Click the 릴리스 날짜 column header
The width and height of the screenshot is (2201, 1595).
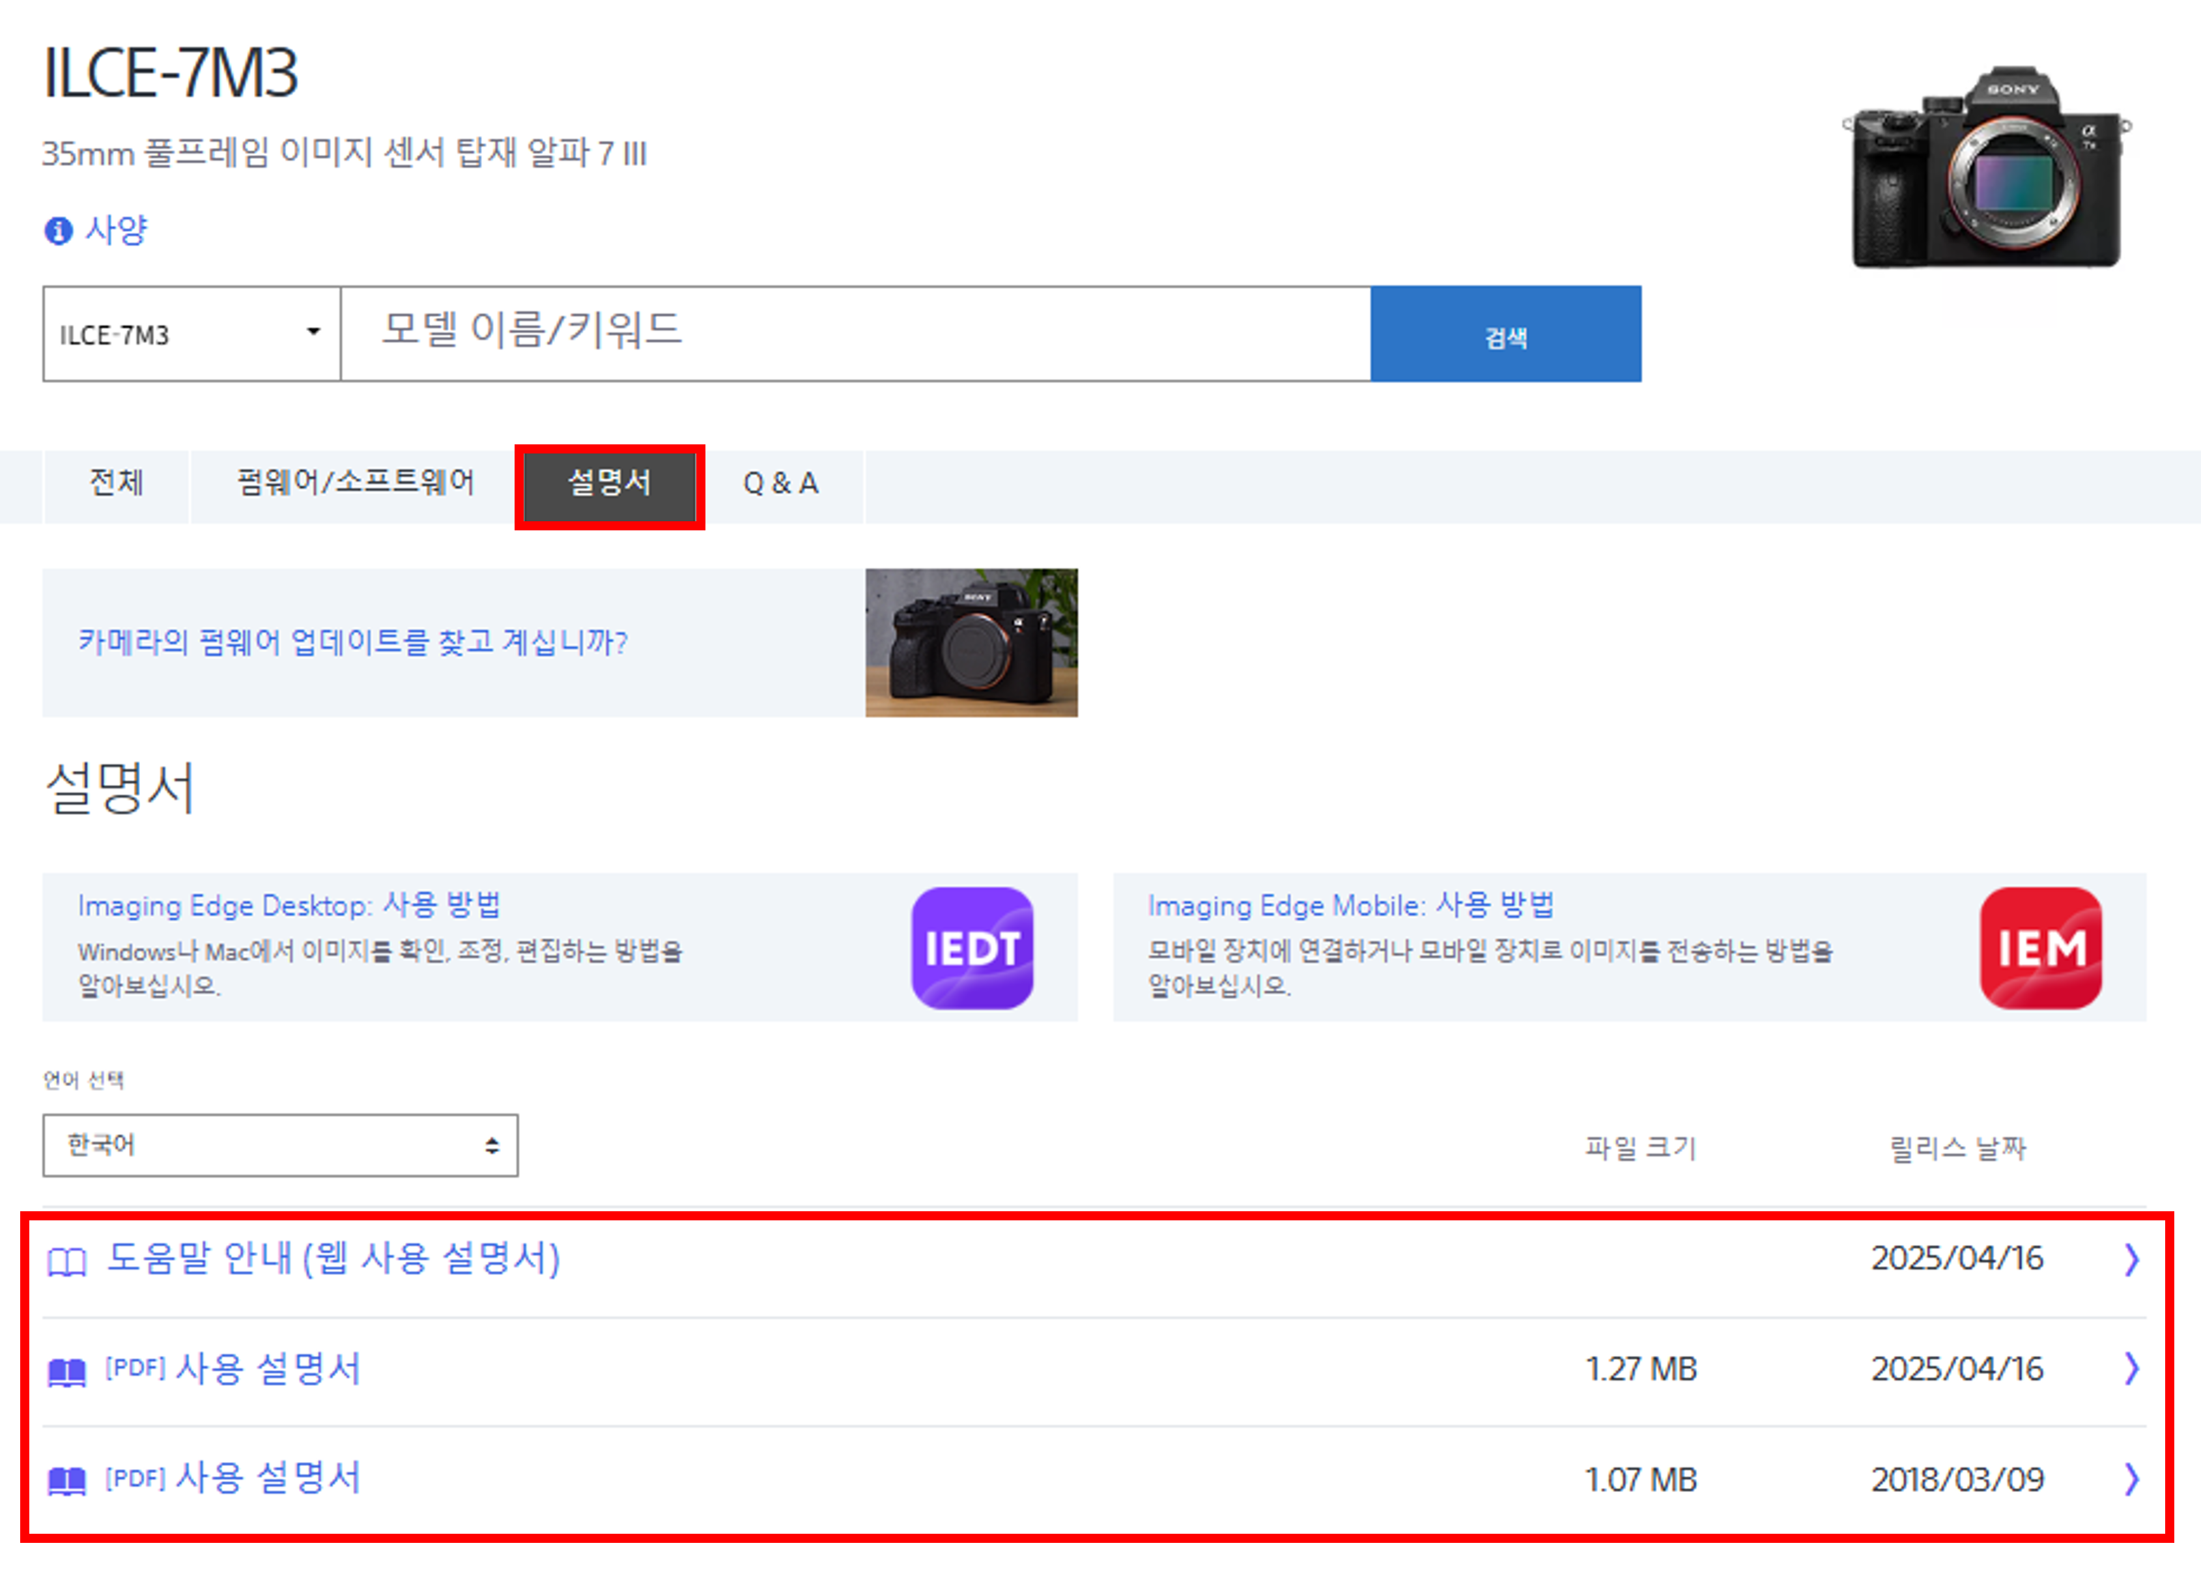tap(1957, 1147)
